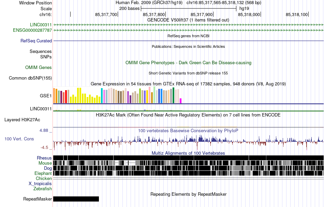Open the ENSG00000287787 gene label
Screen dimensions: 324x207
(x=32, y=30)
